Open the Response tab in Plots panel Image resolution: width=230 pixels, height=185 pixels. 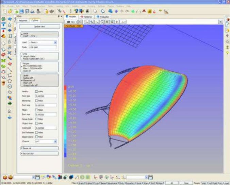[x=23, y=20]
